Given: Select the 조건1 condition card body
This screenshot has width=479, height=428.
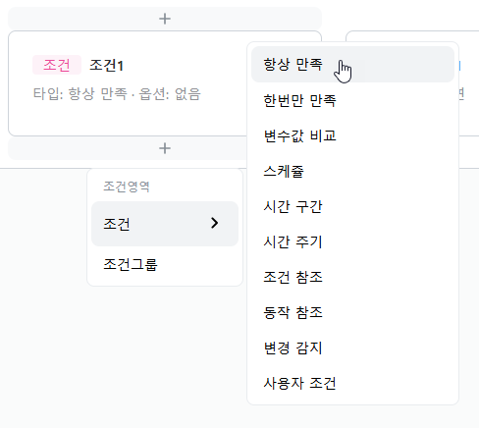Looking at the screenshot, I should [128, 83].
